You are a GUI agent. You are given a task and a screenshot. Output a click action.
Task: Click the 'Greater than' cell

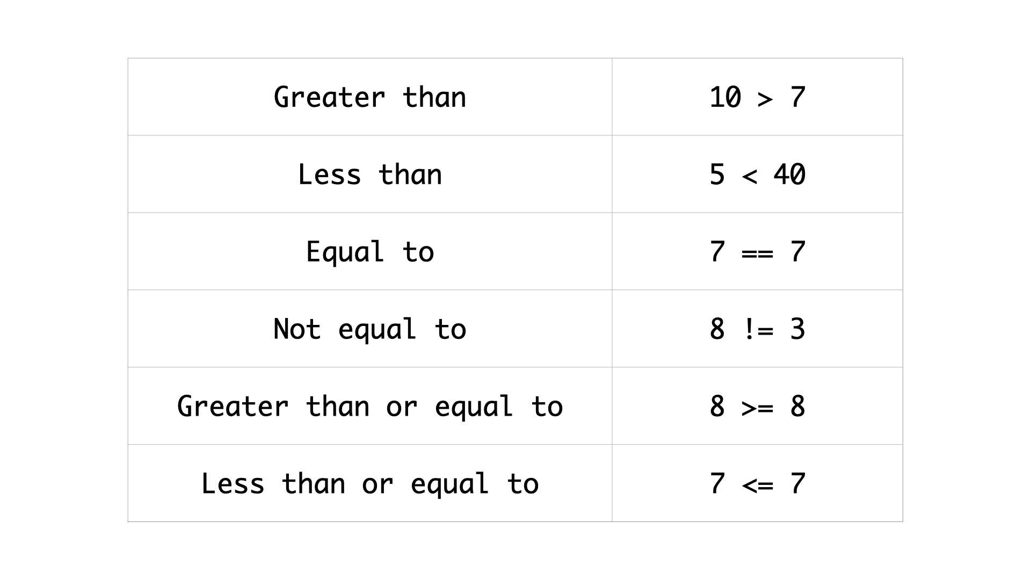(x=370, y=97)
